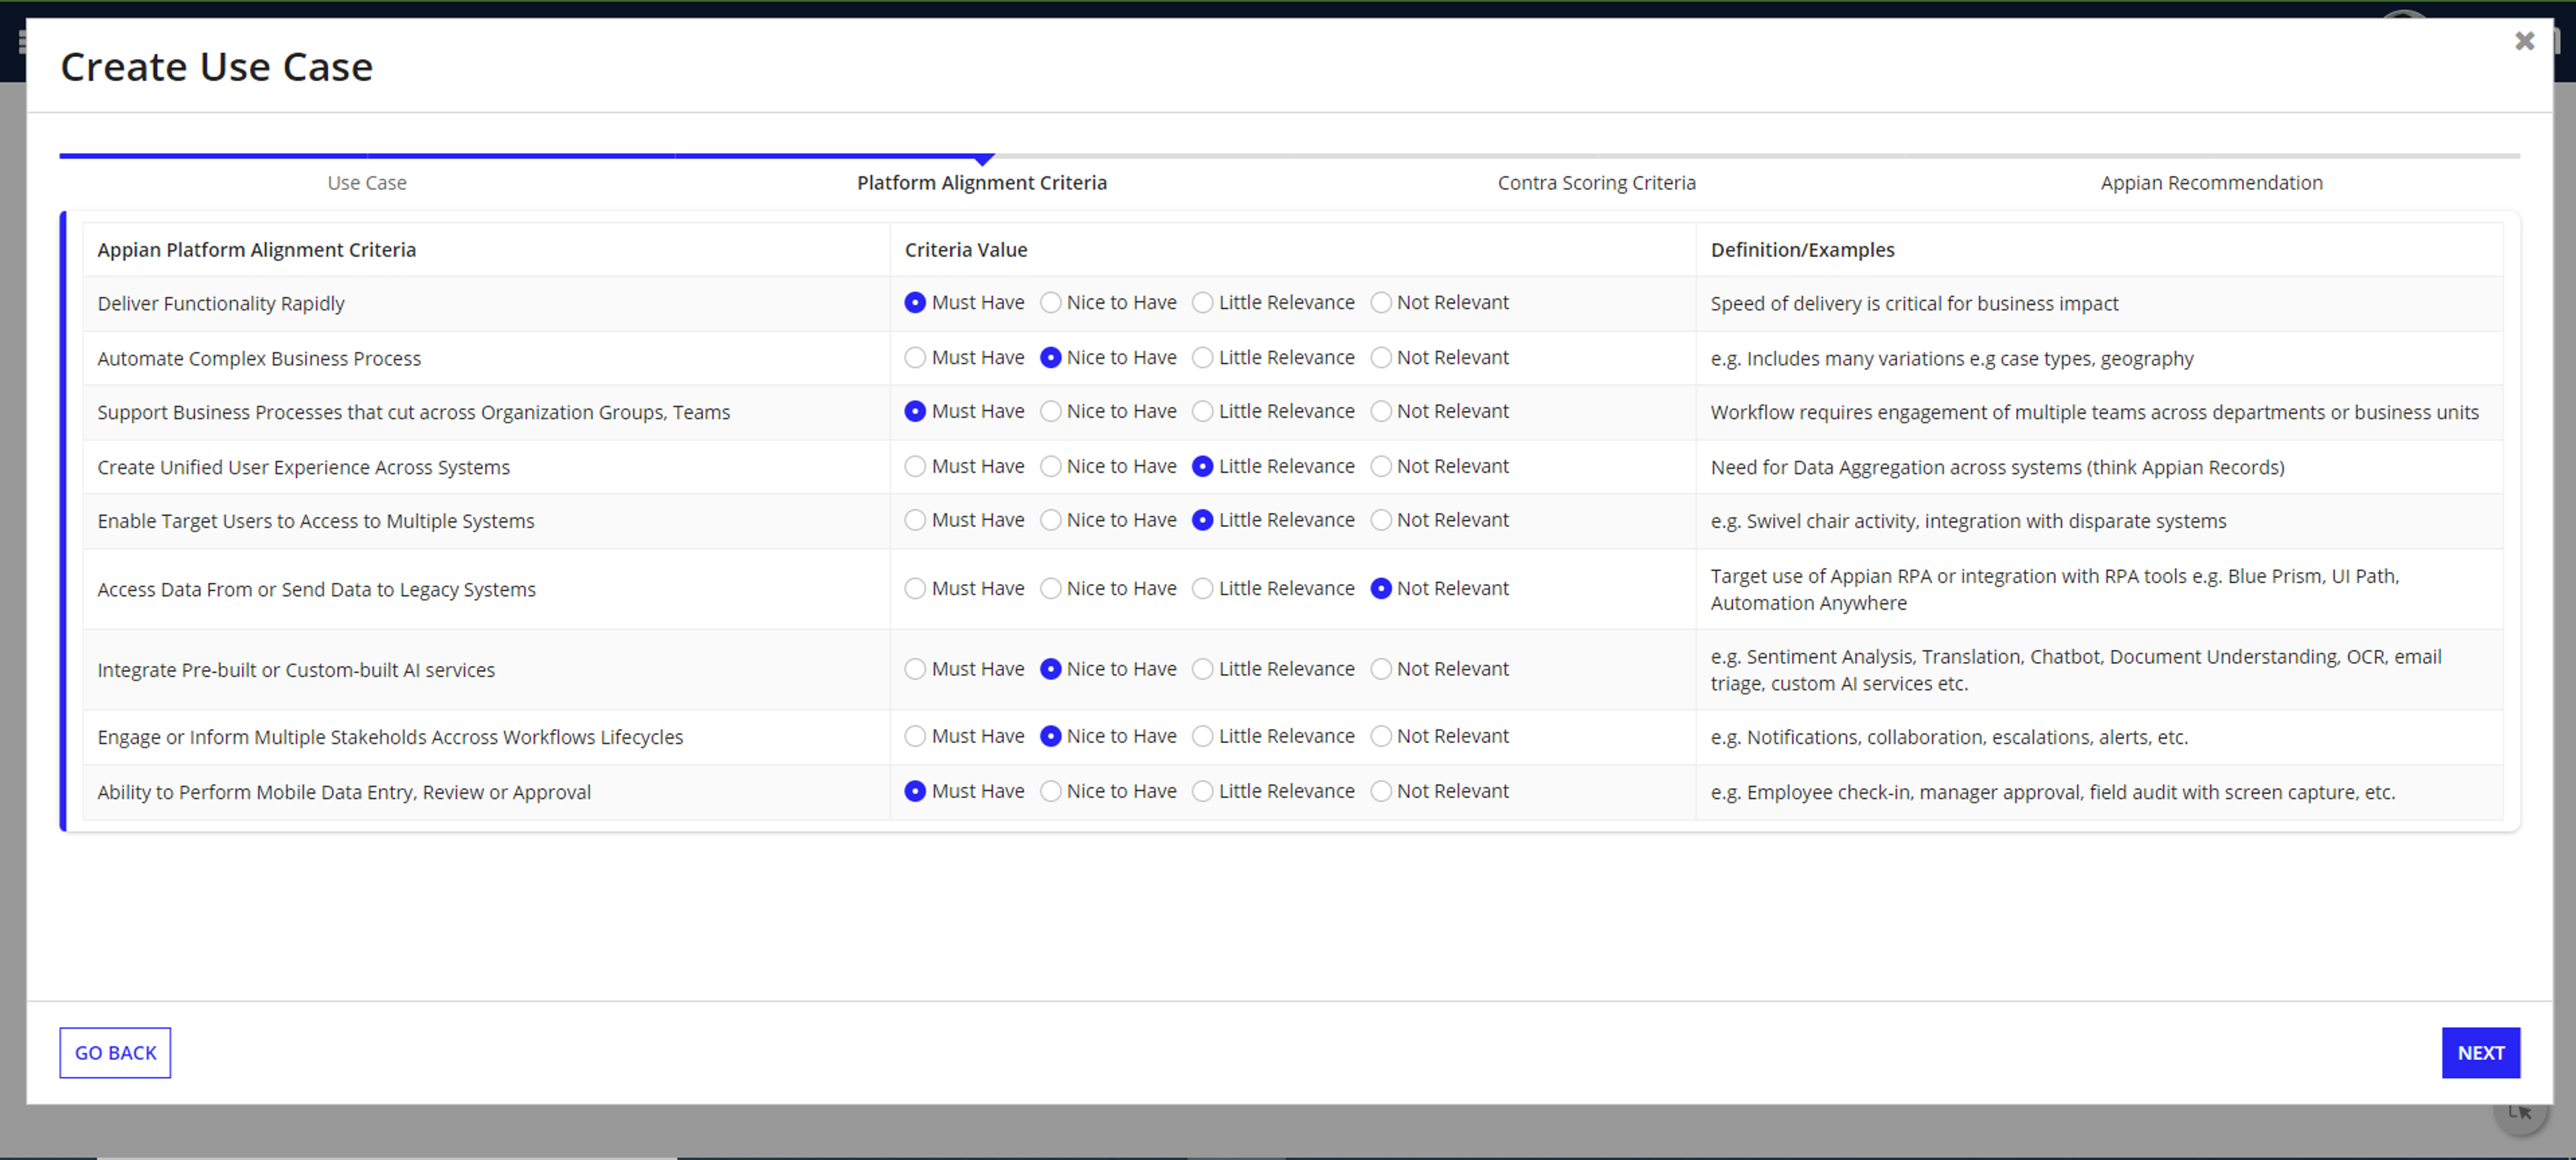Go to the Use Case step
The image size is (2576, 1160).
(366, 183)
